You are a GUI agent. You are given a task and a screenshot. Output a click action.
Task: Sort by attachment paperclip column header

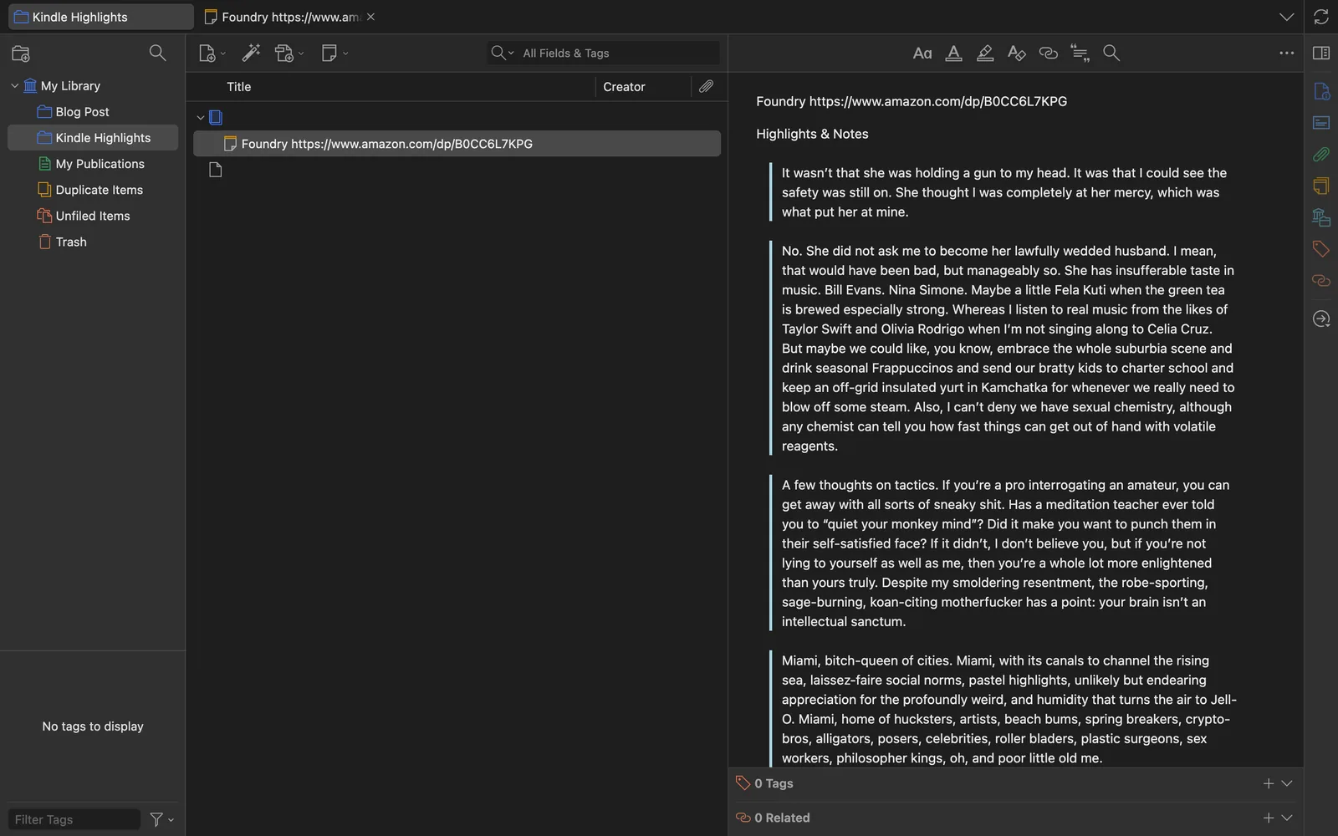coord(707,87)
